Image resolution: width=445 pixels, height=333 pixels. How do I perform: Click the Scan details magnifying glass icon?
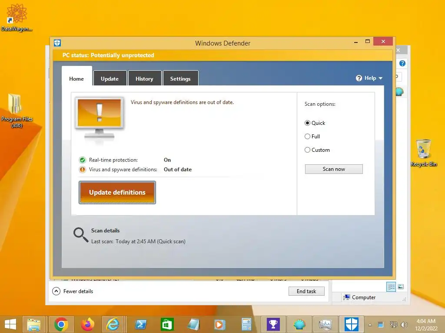click(81, 235)
